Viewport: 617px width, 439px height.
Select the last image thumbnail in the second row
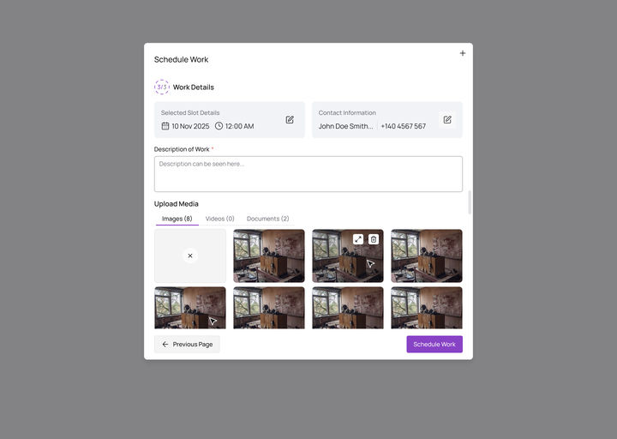(427, 308)
